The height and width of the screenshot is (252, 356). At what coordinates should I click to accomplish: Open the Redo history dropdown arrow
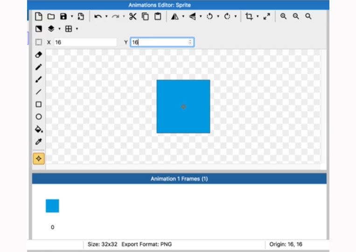click(124, 16)
